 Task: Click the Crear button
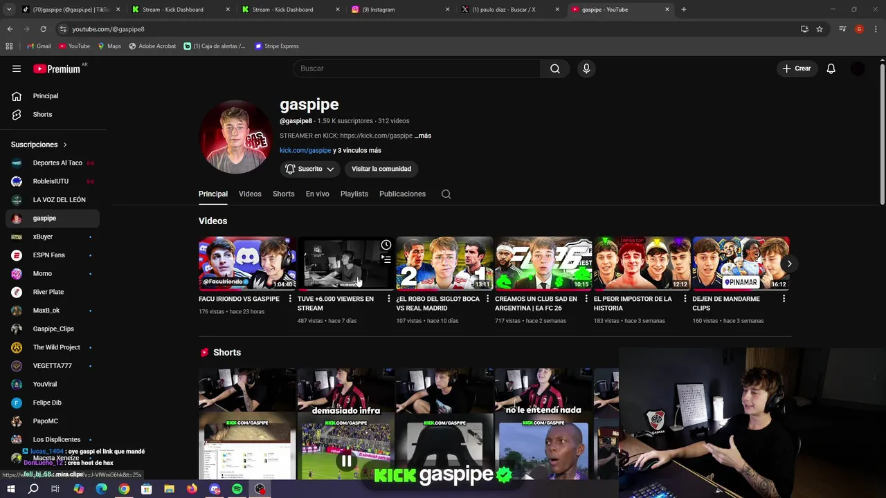tap(797, 68)
